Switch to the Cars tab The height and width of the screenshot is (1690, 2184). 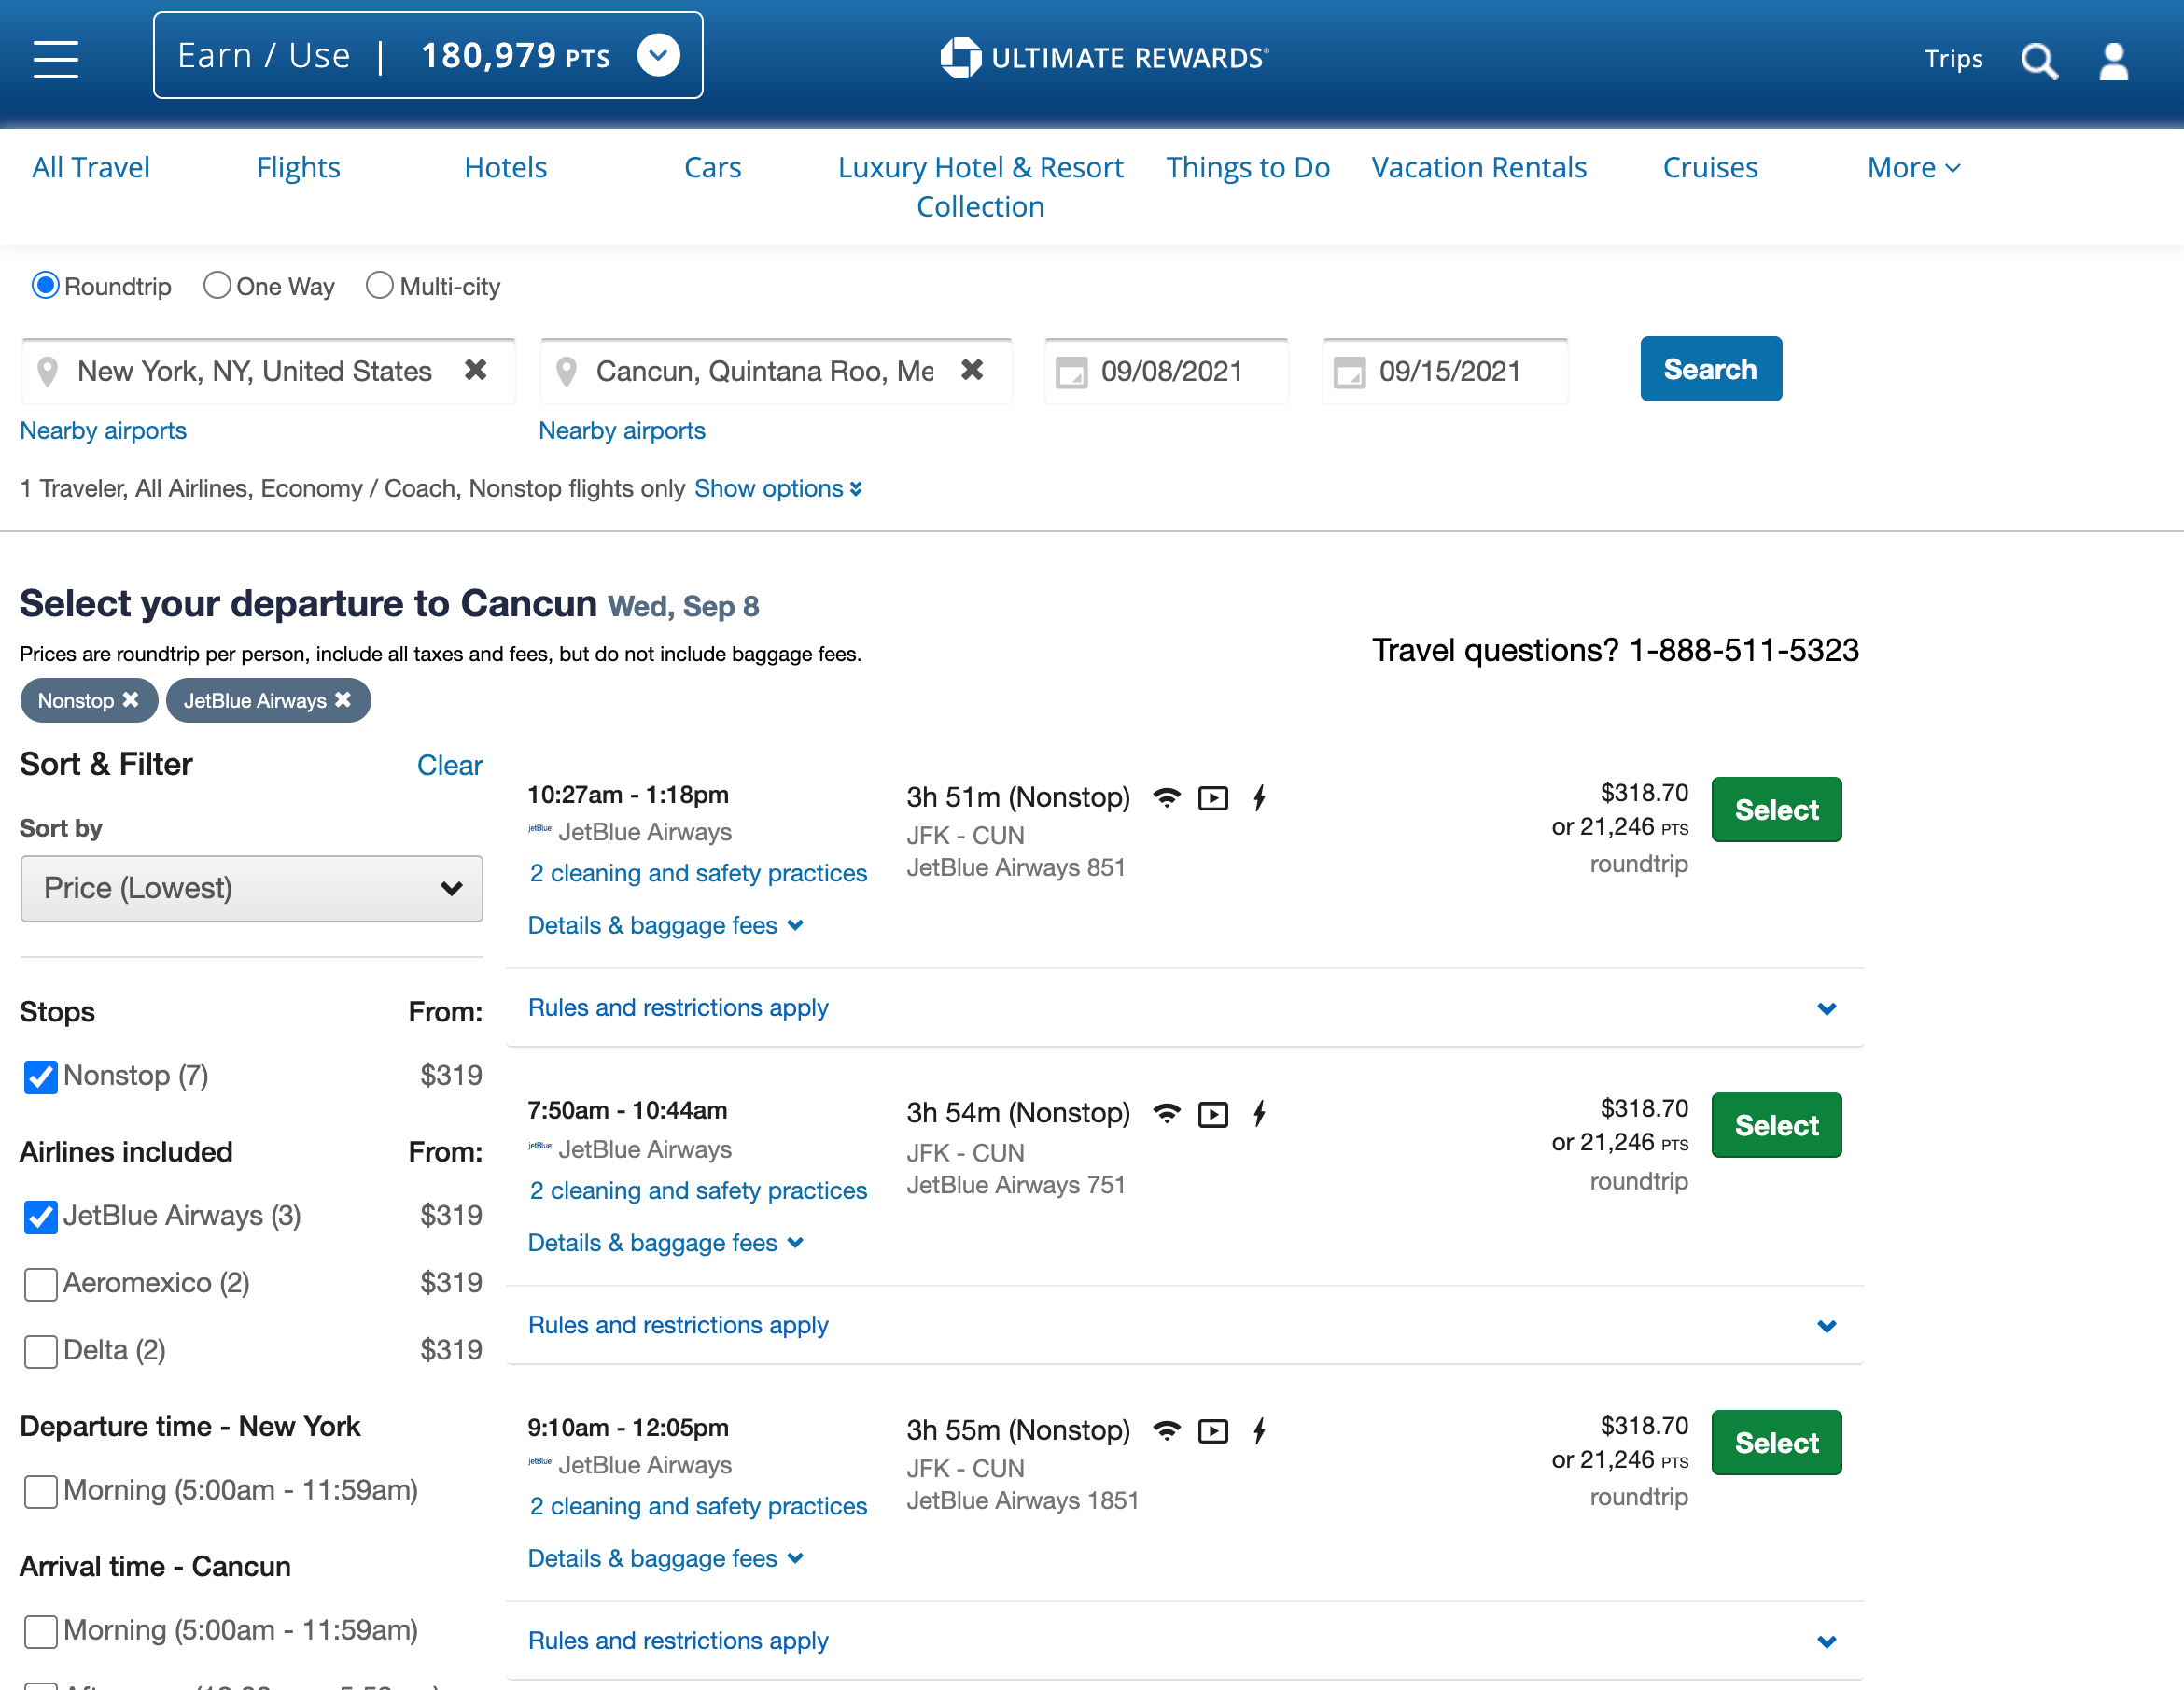712,167
